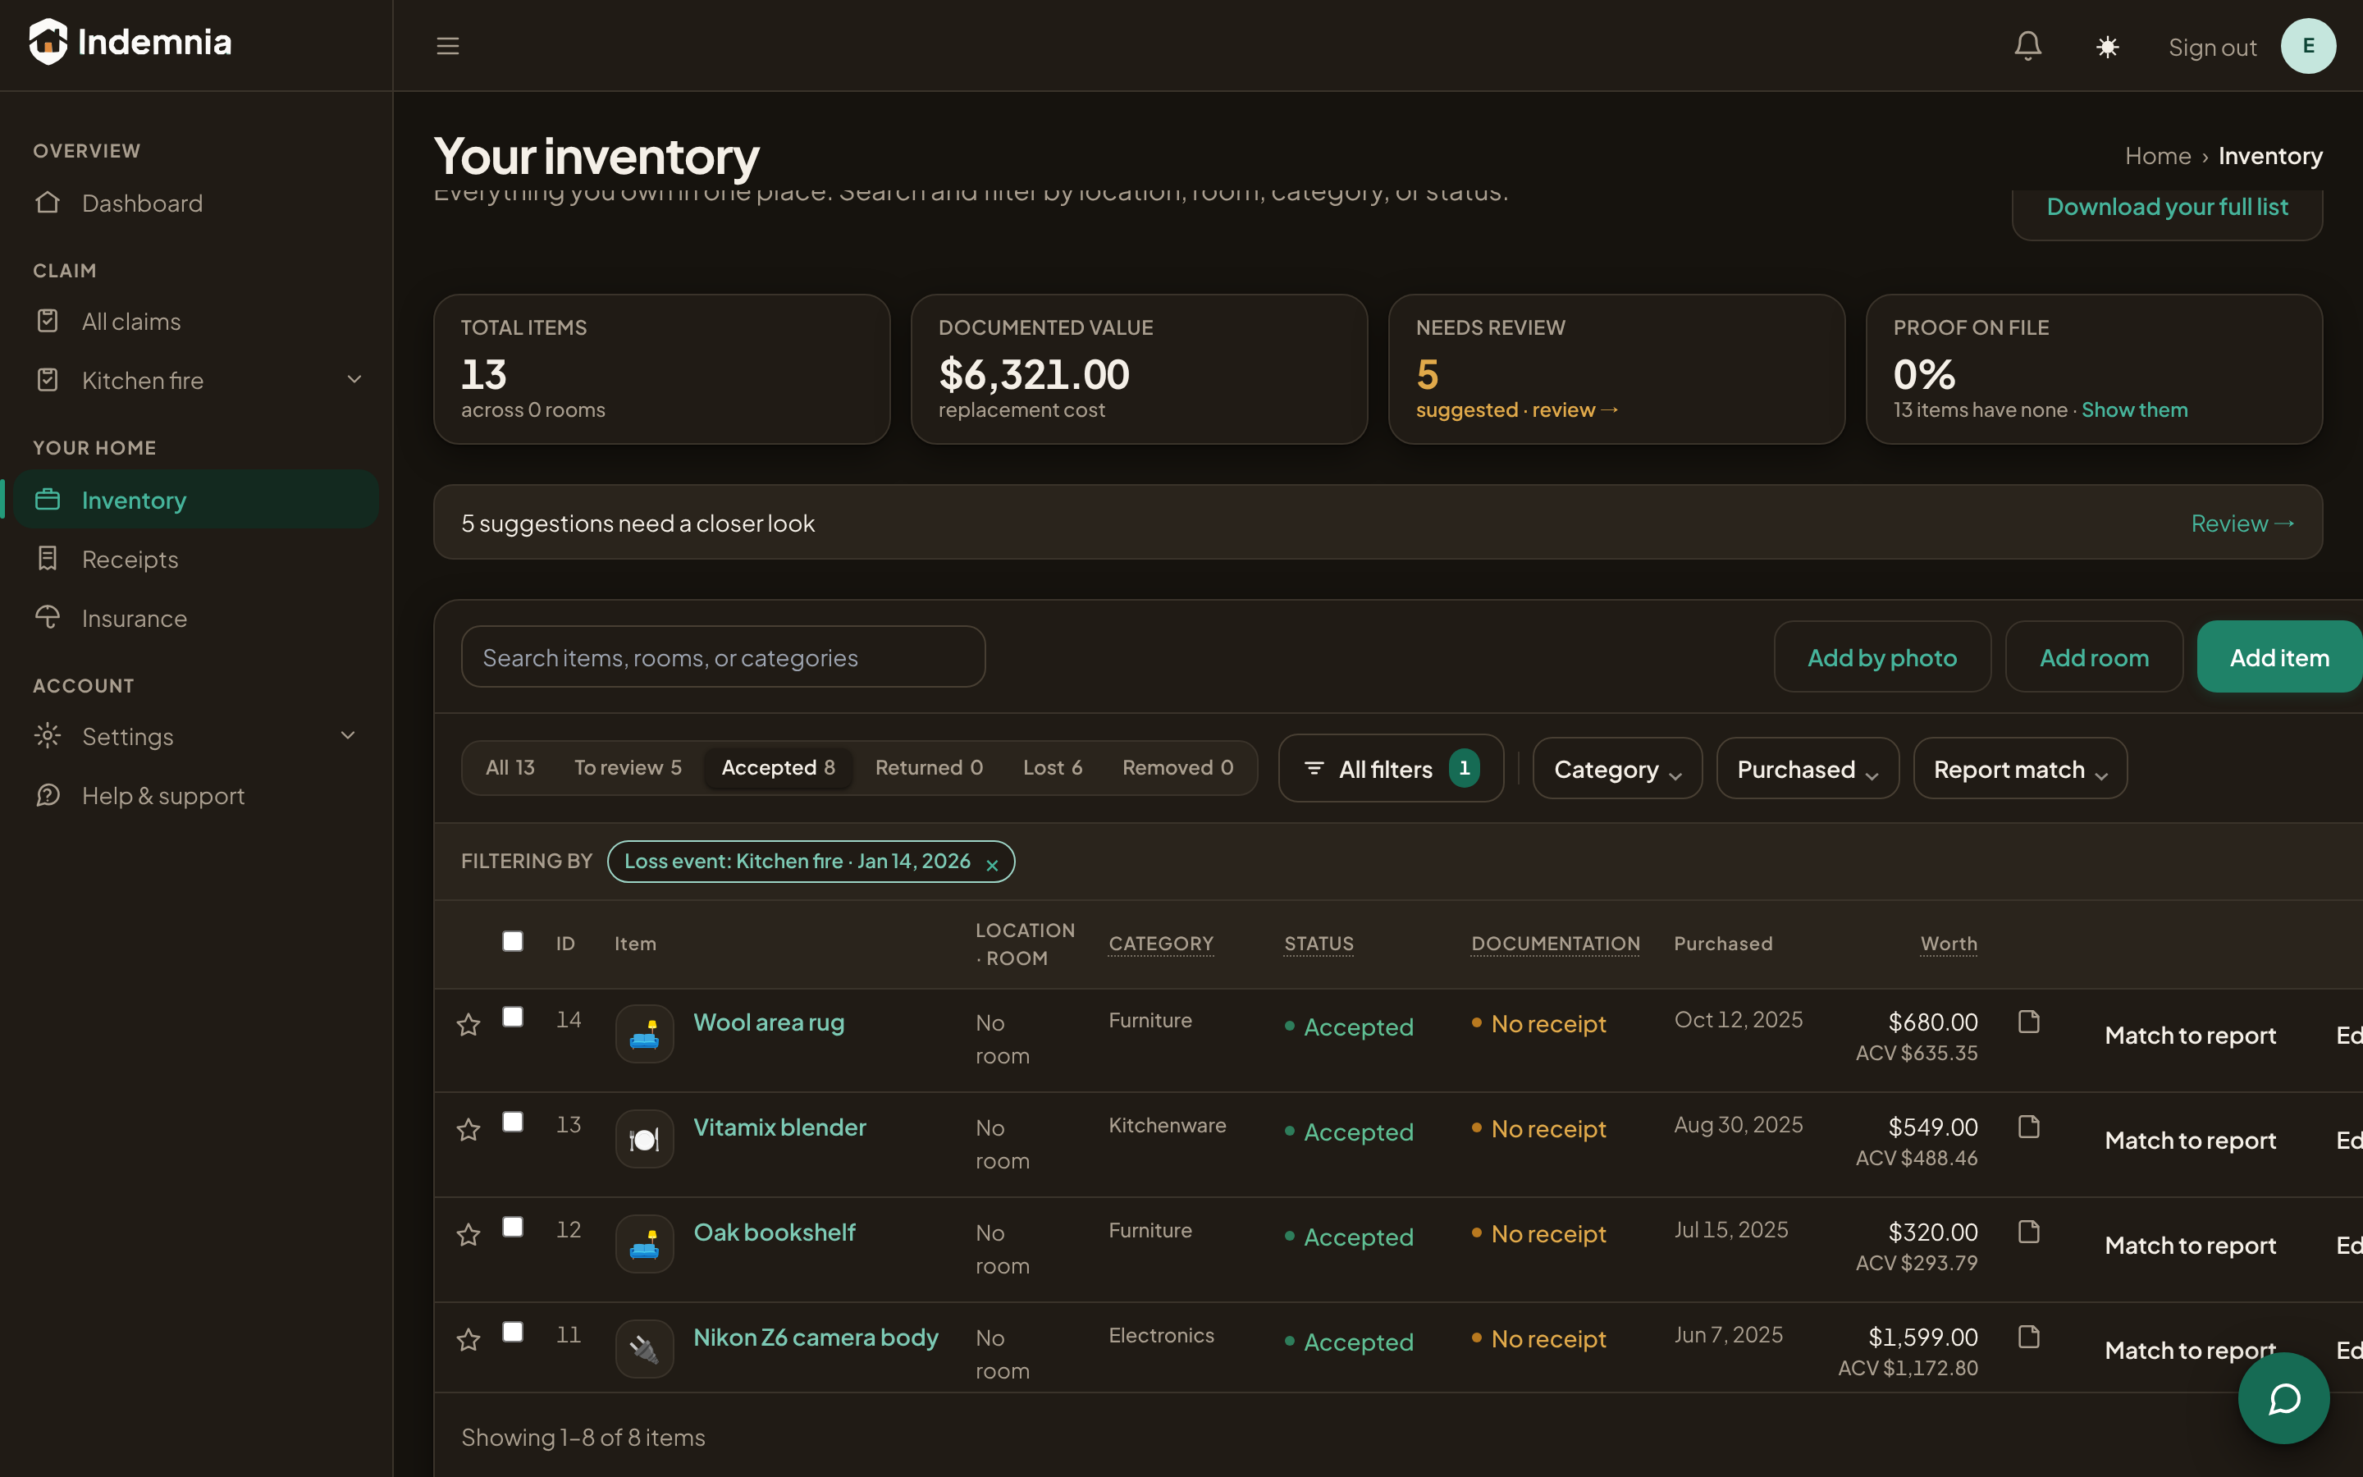
Task: Star the Wool area rug item
Action: (x=468, y=1024)
